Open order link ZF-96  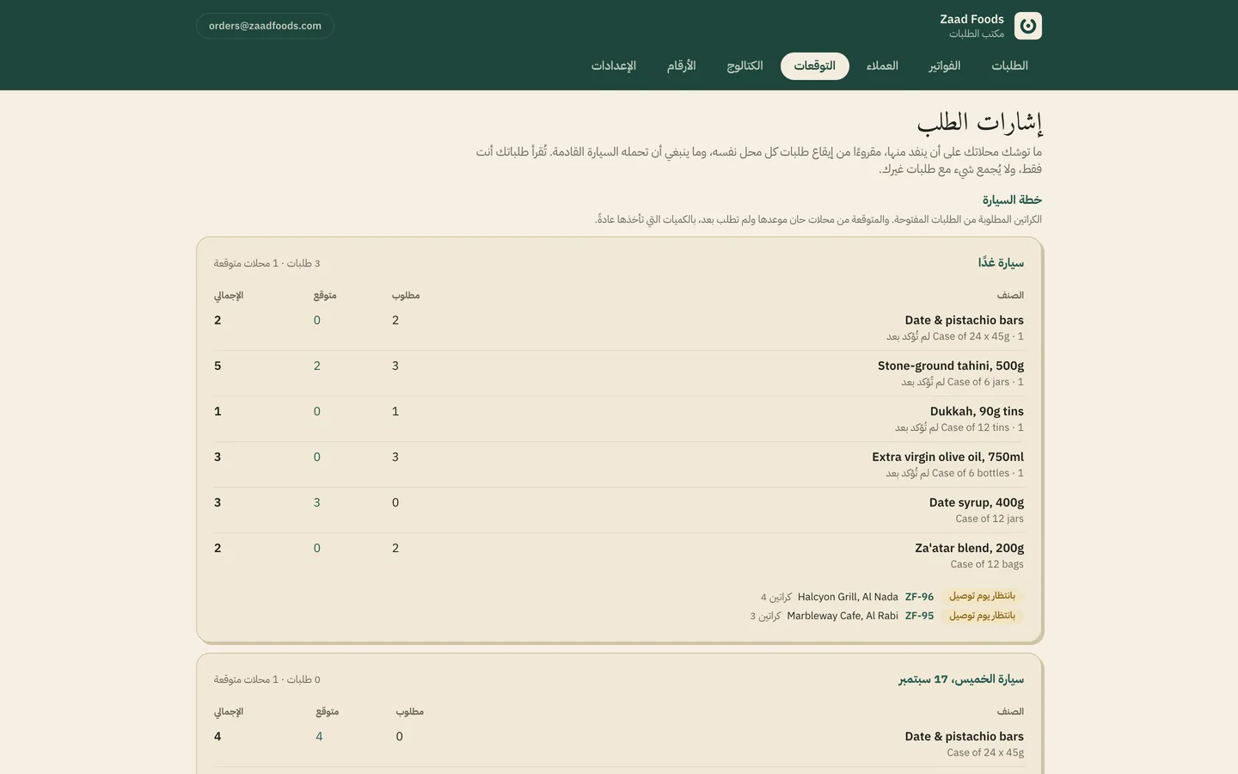(919, 596)
